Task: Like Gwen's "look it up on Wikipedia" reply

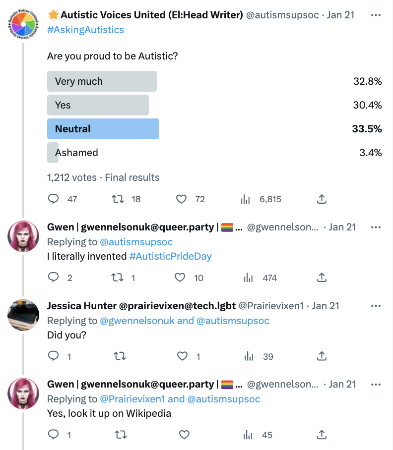Action: click(184, 435)
